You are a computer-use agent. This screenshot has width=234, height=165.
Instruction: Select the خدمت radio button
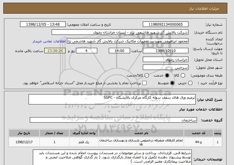tap(167, 75)
